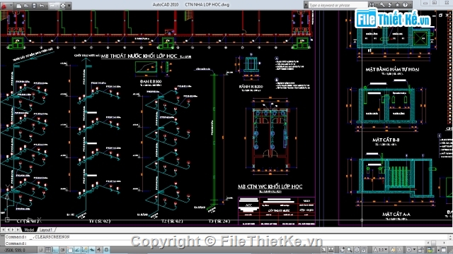Expand the Quick Access Toolbar customize dropdown

pyautogui.click(x=69, y=6)
